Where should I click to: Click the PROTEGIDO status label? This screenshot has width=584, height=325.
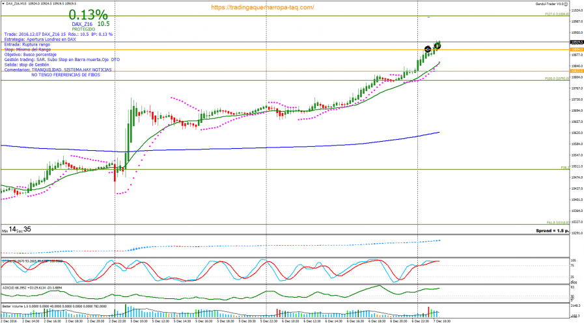(82, 29)
